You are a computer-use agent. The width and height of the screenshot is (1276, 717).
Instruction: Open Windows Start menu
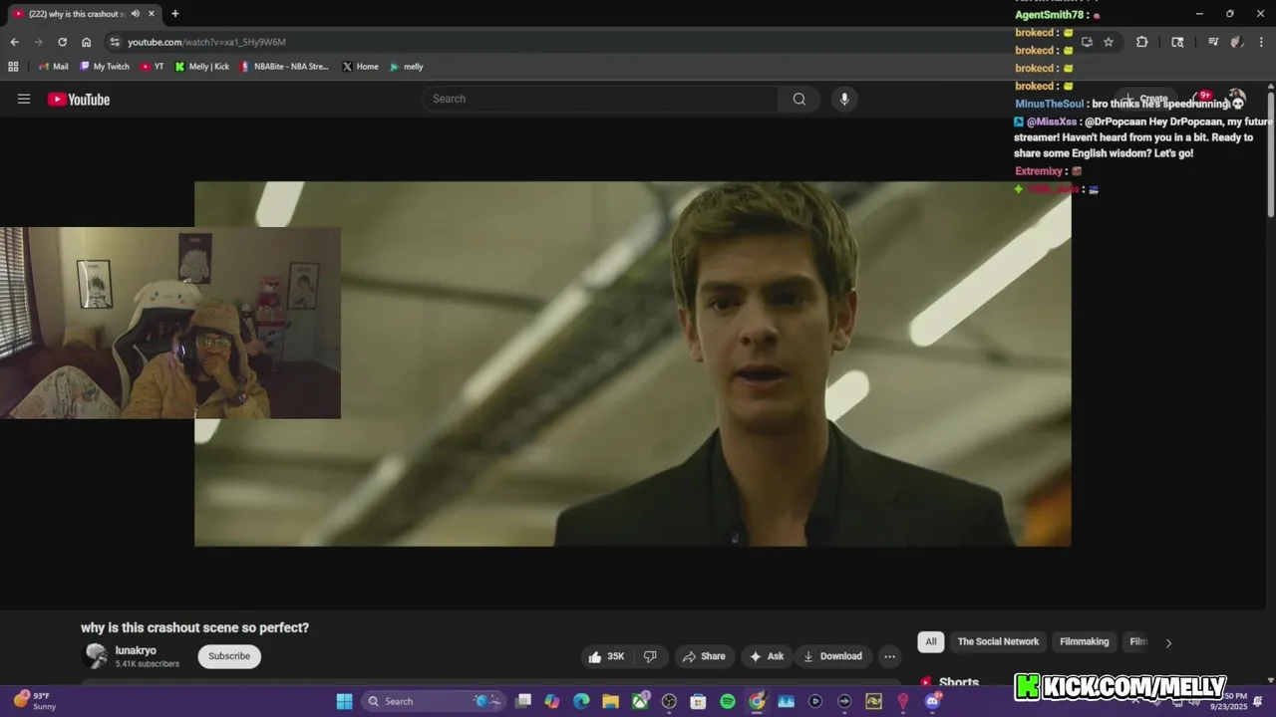344,701
